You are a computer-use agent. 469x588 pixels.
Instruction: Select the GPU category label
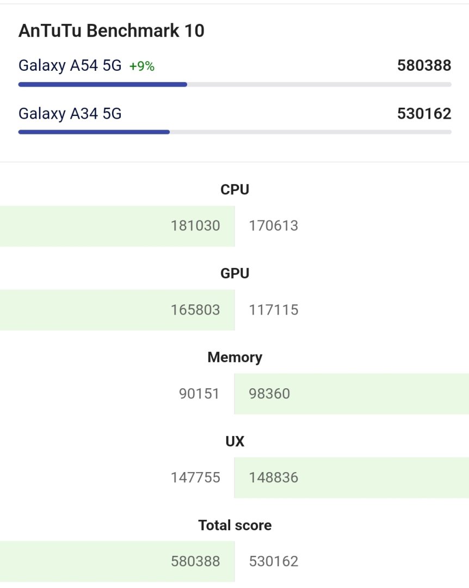pyautogui.click(x=234, y=273)
